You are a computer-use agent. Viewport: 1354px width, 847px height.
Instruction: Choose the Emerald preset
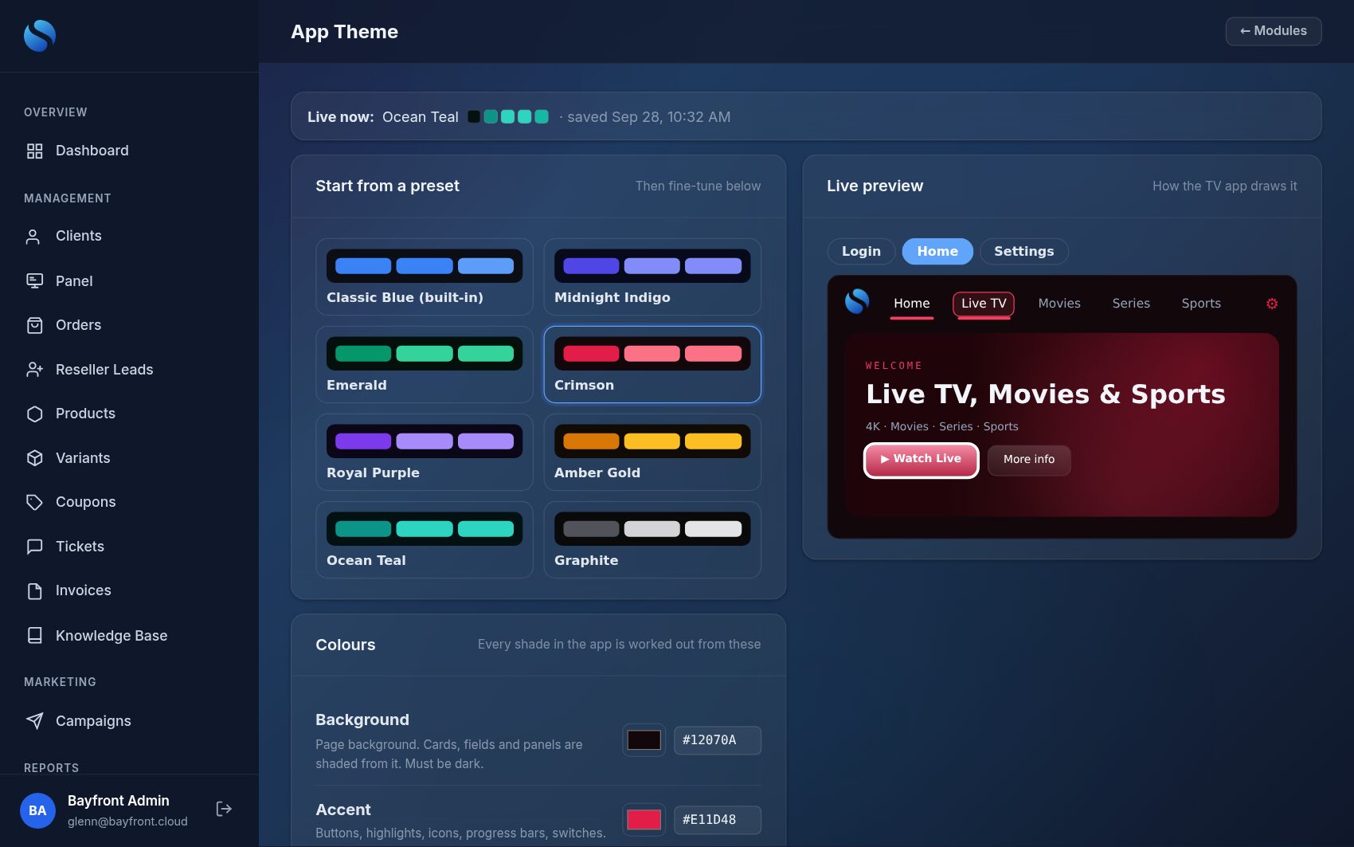point(424,364)
